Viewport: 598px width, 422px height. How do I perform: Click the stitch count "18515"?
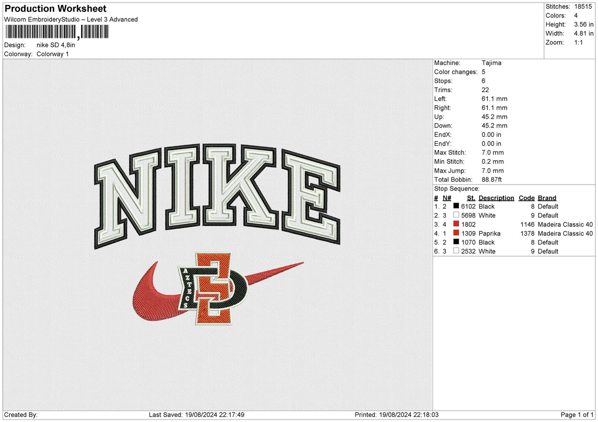click(x=584, y=6)
